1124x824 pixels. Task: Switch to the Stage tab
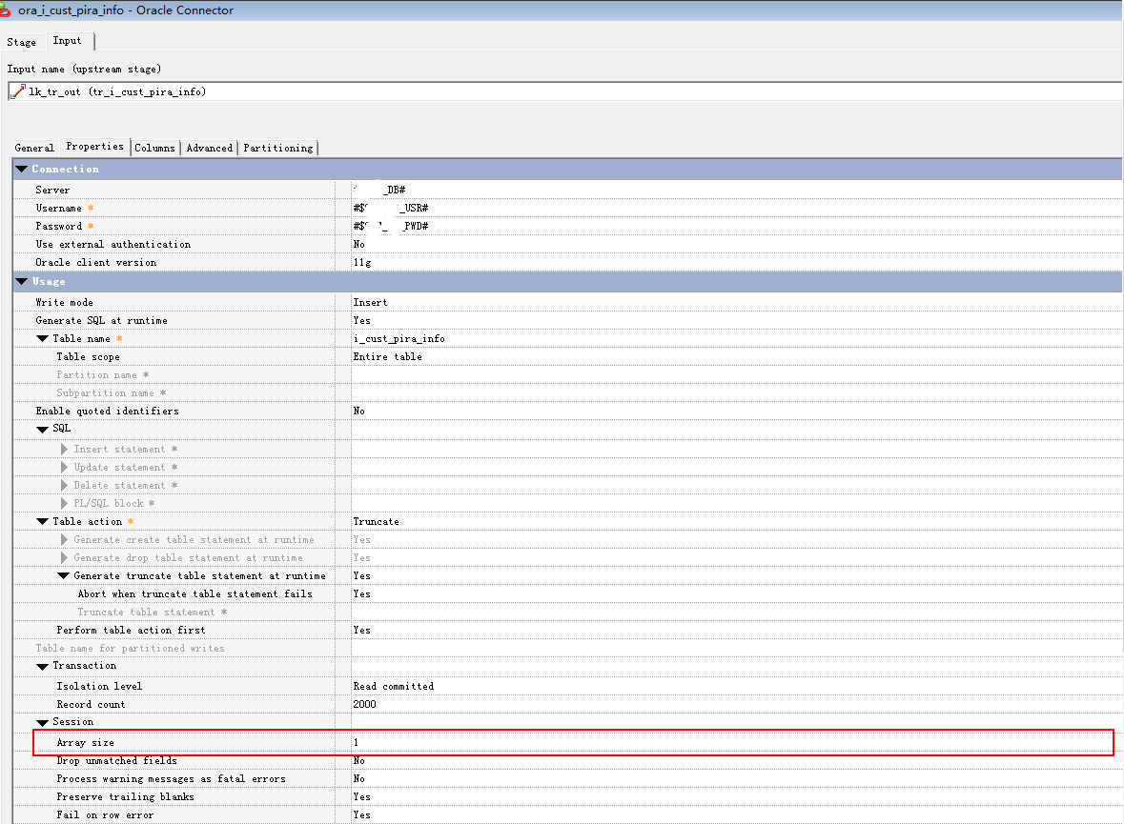(22, 42)
